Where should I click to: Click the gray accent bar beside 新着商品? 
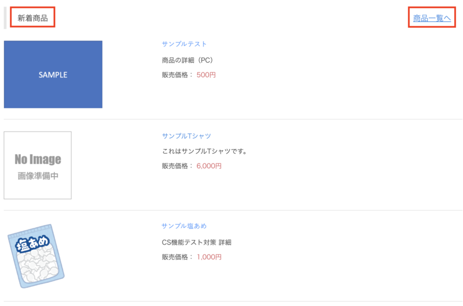point(5,18)
